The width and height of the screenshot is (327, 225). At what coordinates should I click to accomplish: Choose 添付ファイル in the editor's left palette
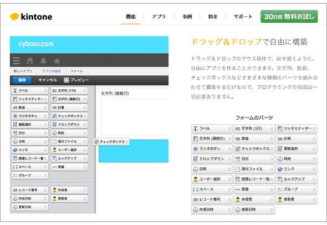69,141
